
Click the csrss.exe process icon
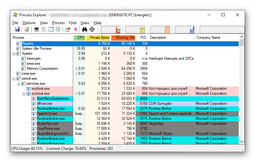(19, 73)
